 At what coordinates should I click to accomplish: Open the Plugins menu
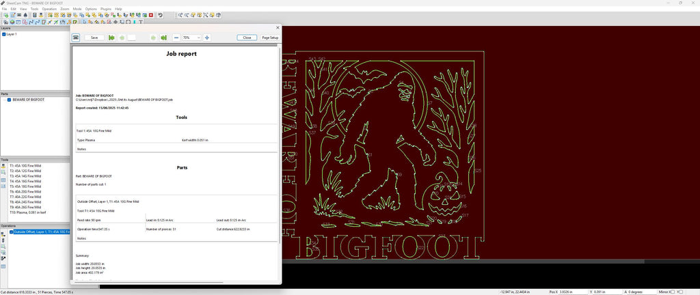[106, 9]
